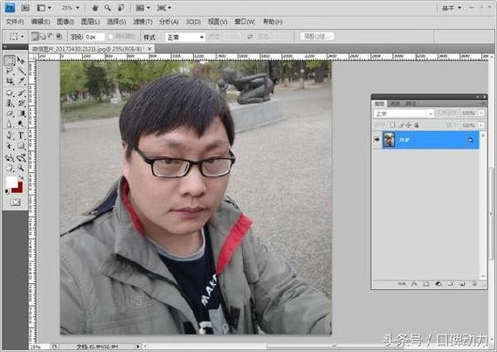Toggle lock transparent pixels in Layers panel
497x352 pixels.
pyautogui.click(x=393, y=125)
